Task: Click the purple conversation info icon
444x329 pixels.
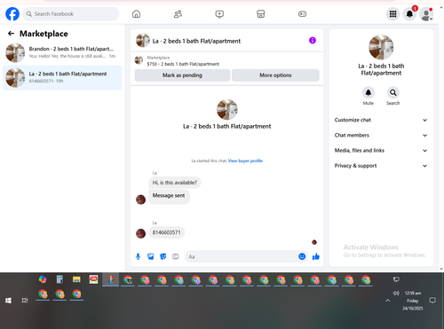Action: (313, 40)
